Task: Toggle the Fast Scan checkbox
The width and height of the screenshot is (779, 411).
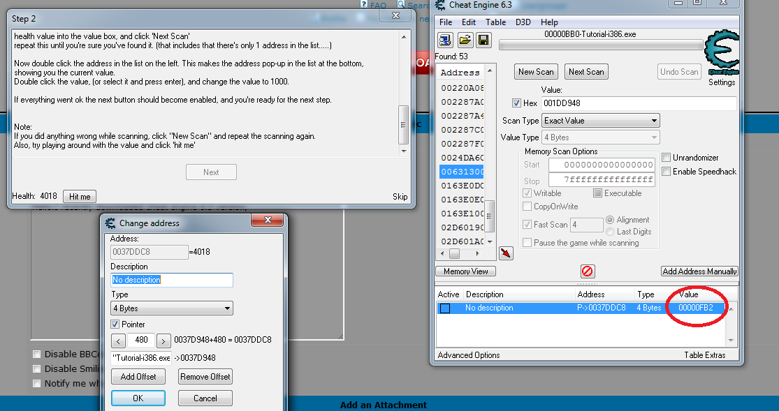Action: [x=527, y=225]
